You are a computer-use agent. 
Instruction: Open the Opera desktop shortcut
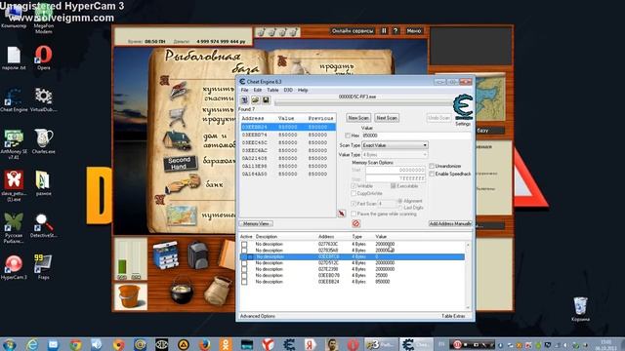(x=43, y=58)
